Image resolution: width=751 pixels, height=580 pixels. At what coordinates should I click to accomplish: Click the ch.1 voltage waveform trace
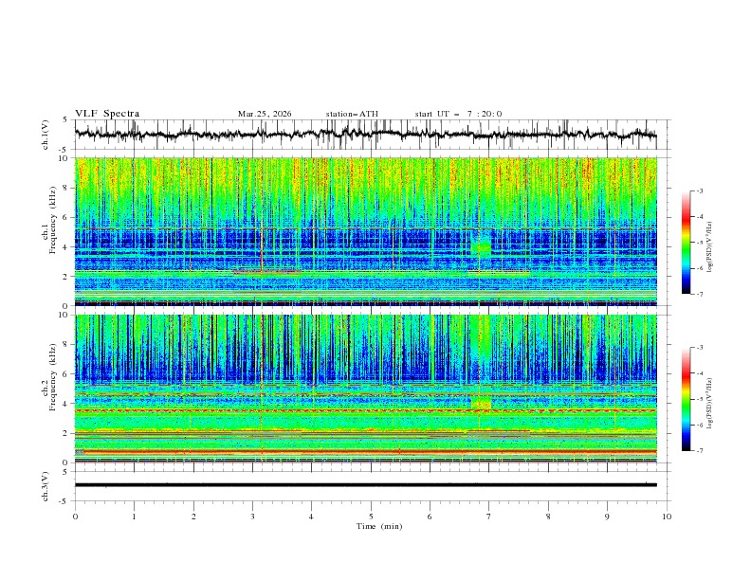tap(366, 134)
